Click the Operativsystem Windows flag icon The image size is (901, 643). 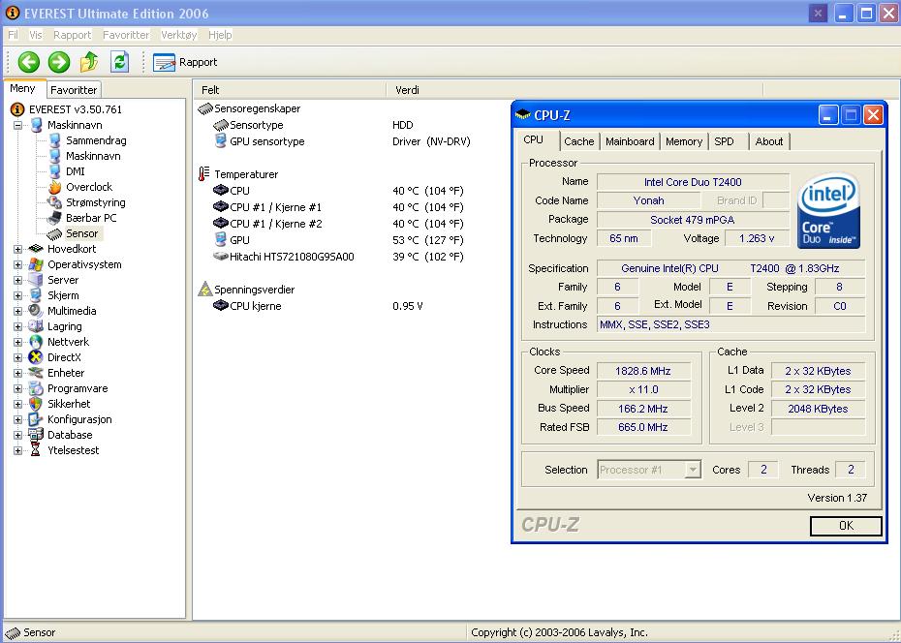[x=36, y=264]
